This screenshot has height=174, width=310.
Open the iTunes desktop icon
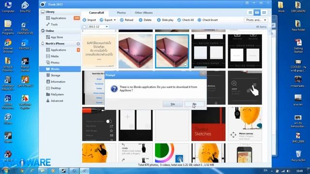(8, 119)
